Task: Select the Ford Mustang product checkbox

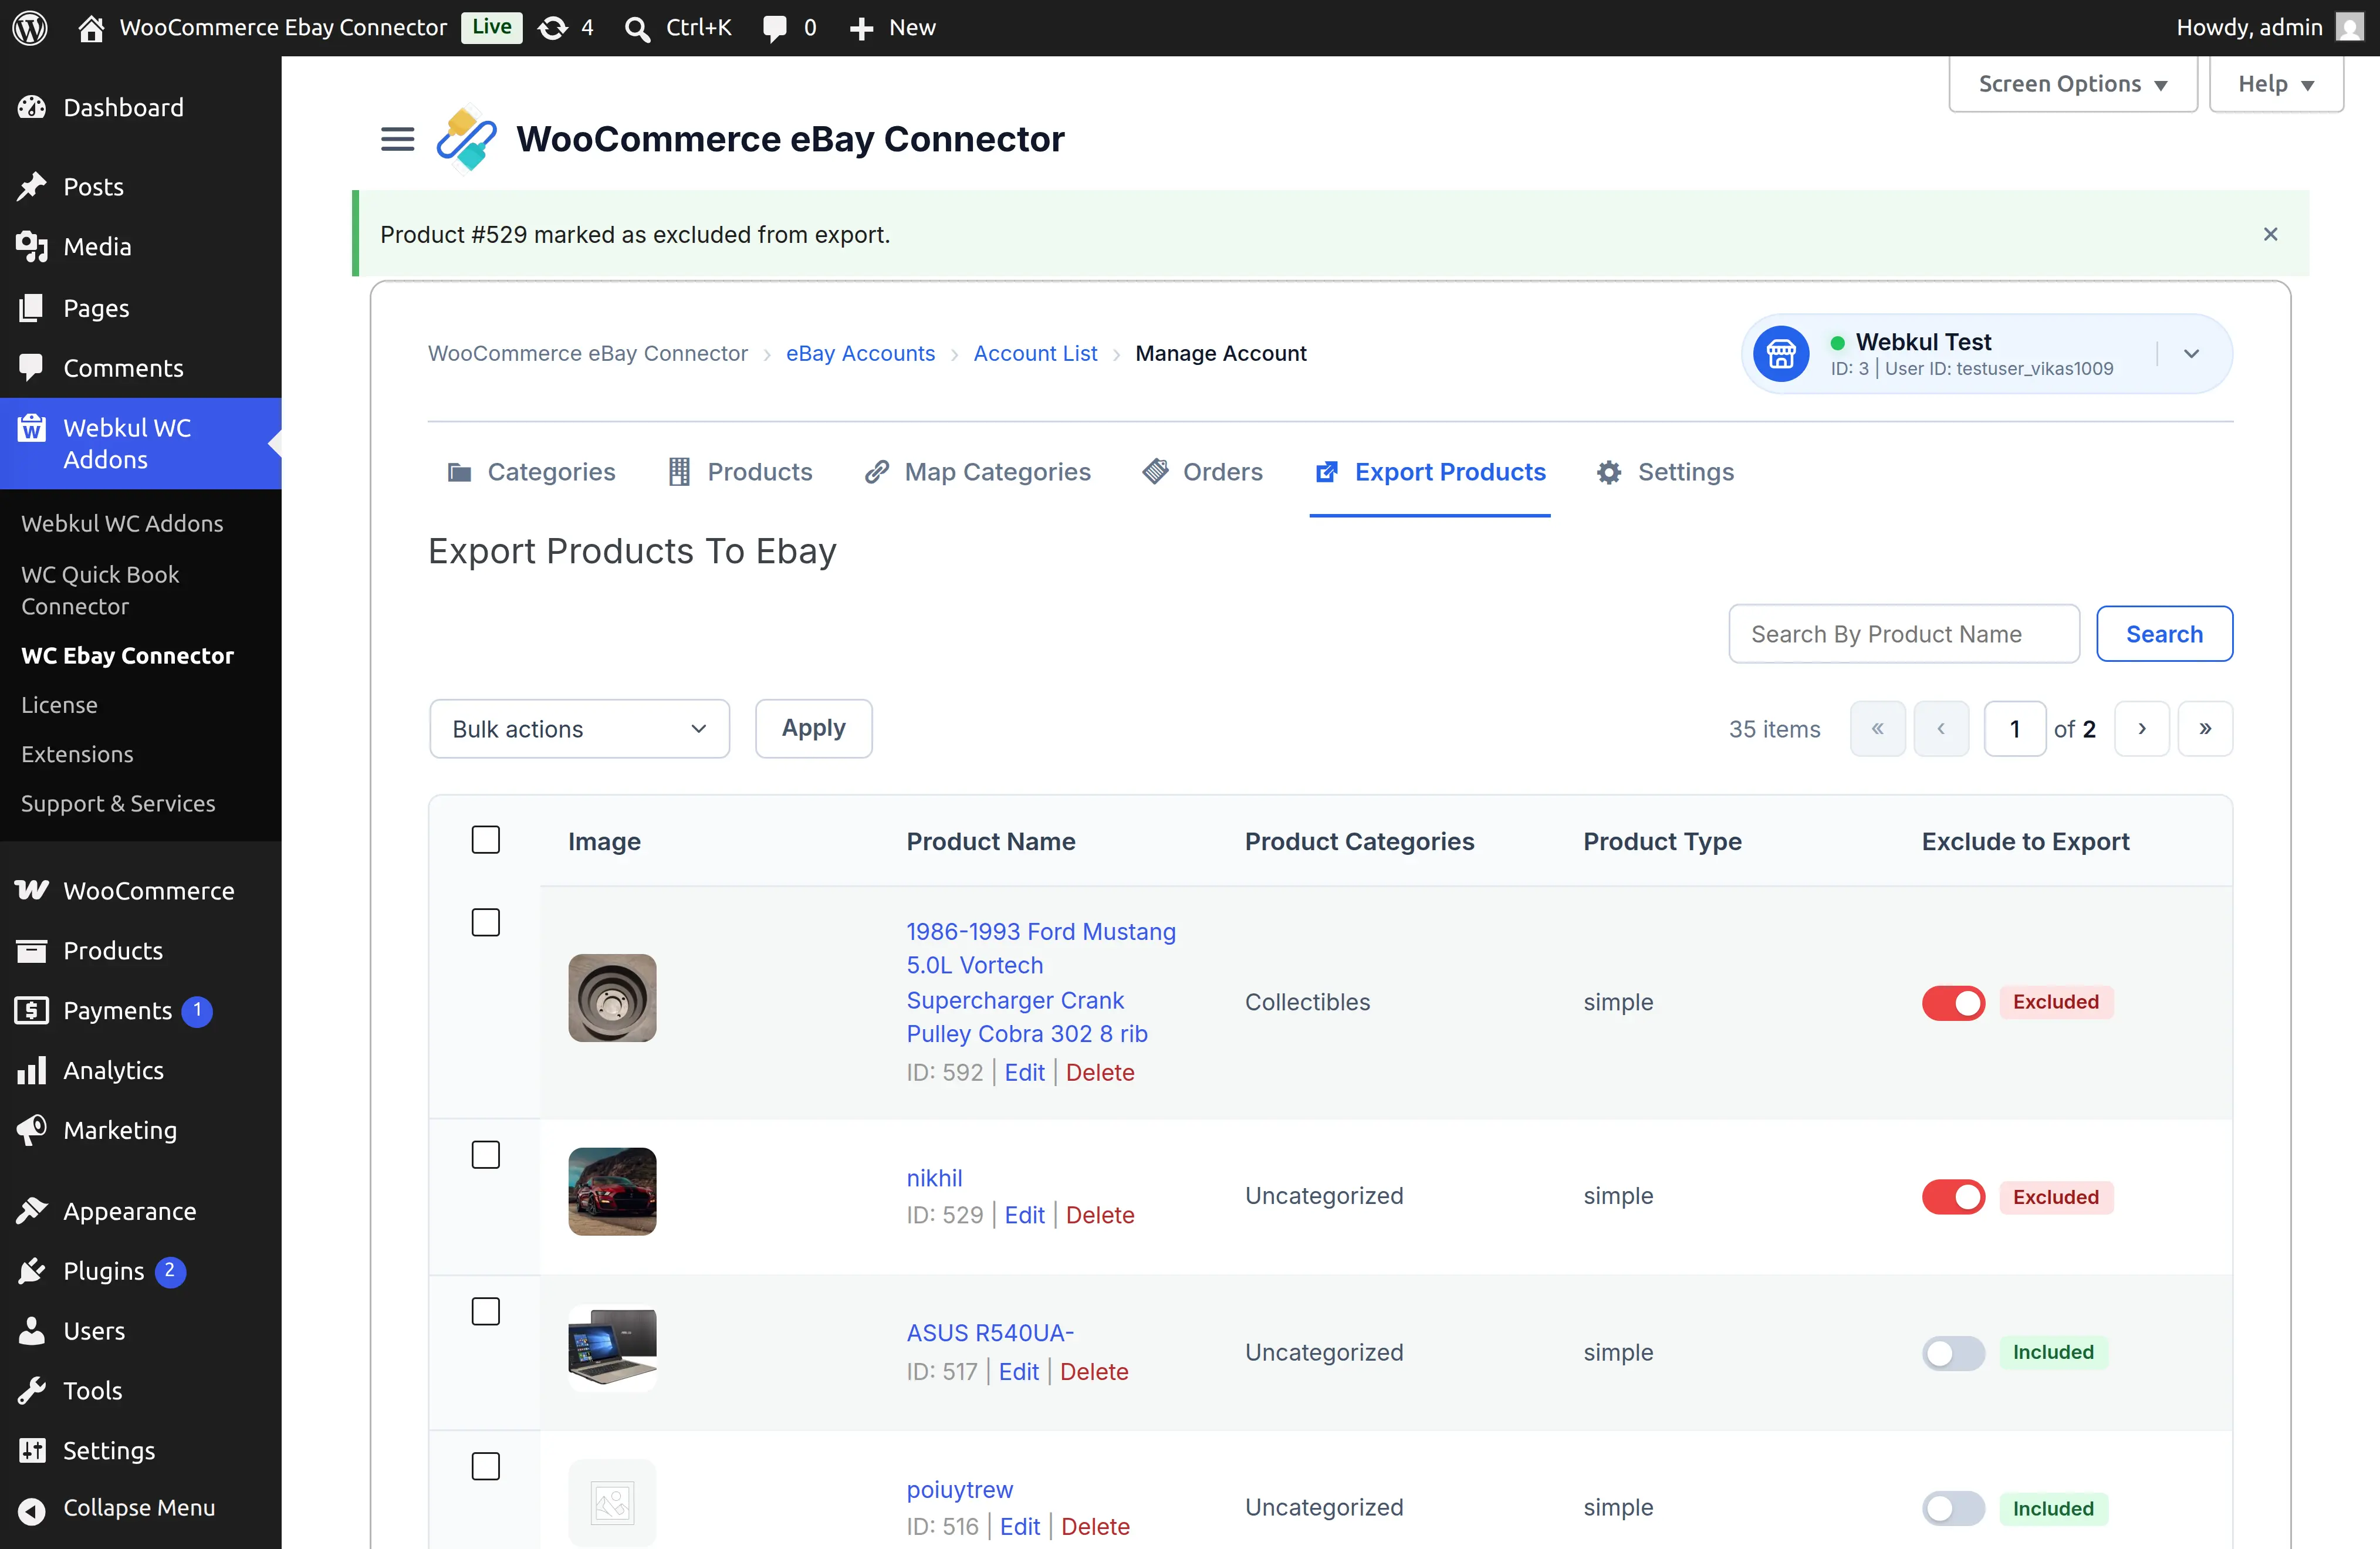Action: tap(486, 922)
